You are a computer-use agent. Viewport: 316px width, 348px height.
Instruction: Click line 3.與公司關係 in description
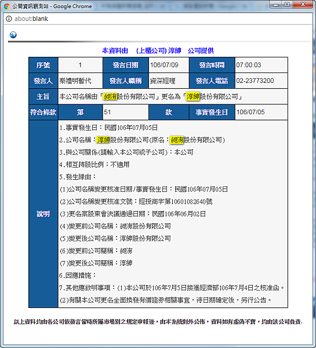pos(126,152)
